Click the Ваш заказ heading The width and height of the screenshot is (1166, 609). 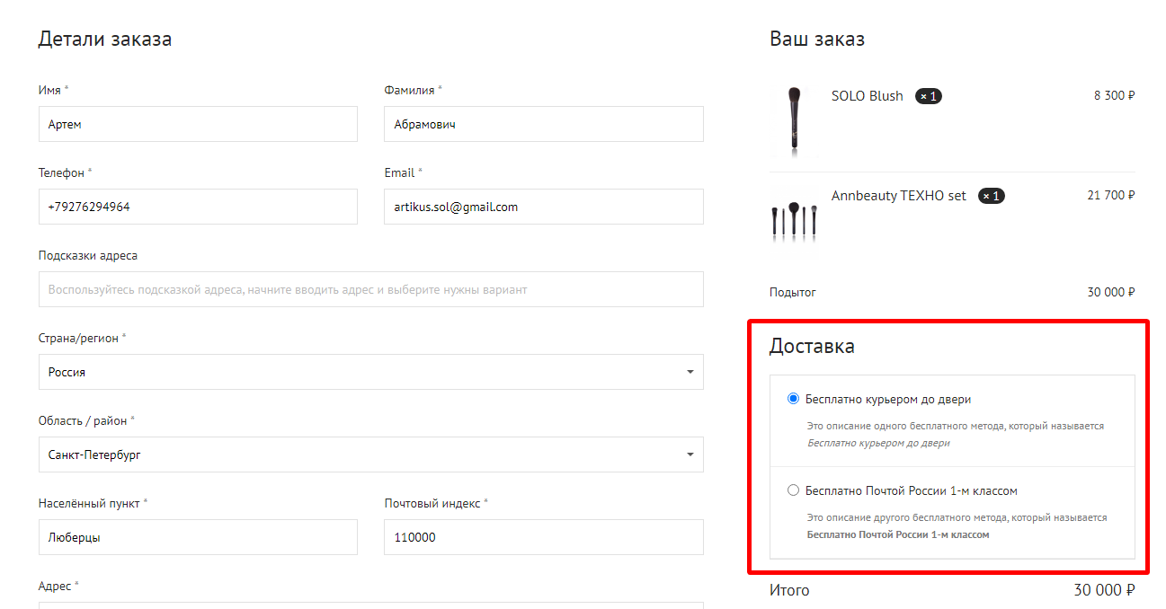click(817, 39)
